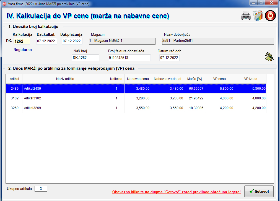Click the Magacin field
Screen dimensions: 280x201
point(122,41)
